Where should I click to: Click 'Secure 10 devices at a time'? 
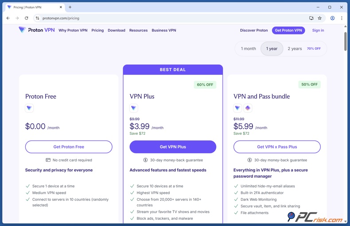(160, 186)
